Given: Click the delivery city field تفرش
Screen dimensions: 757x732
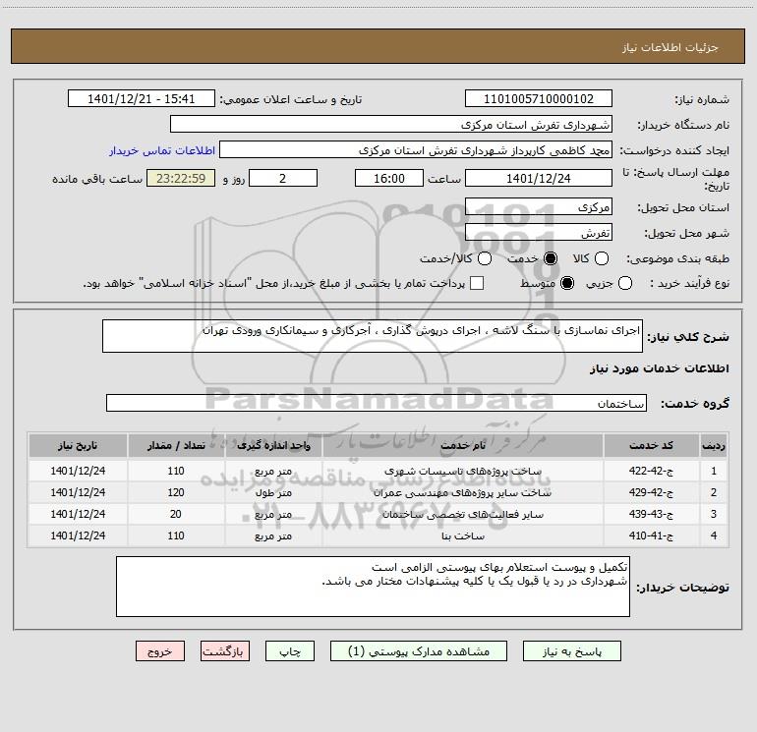Looking at the screenshot, I should pos(539,233).
